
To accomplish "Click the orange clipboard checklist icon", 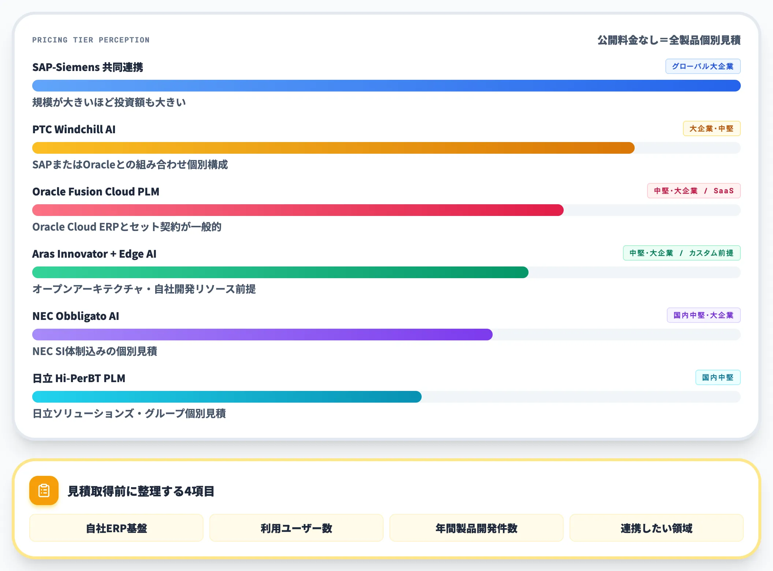I will [44, 490].
